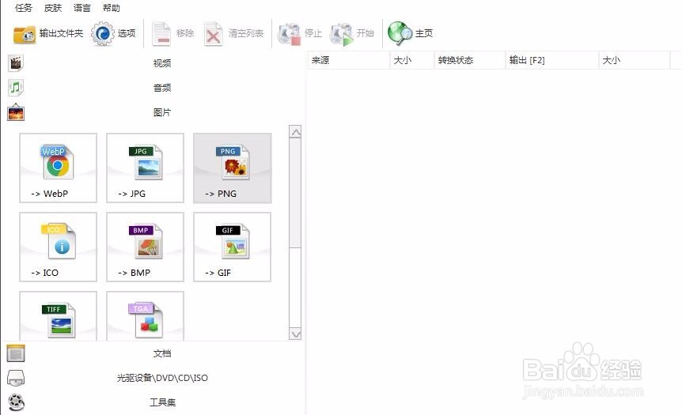The height and width of the screenshot is (415, 682).
Task: Select the WebP format icon
Action: pos(58,162)
